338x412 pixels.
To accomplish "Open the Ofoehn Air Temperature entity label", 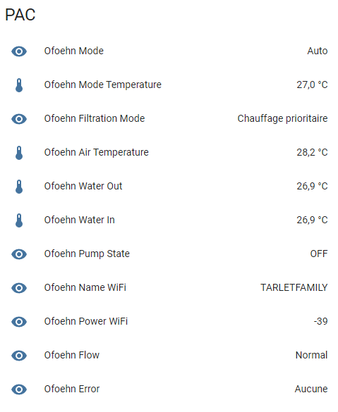I will pos(97,152).
